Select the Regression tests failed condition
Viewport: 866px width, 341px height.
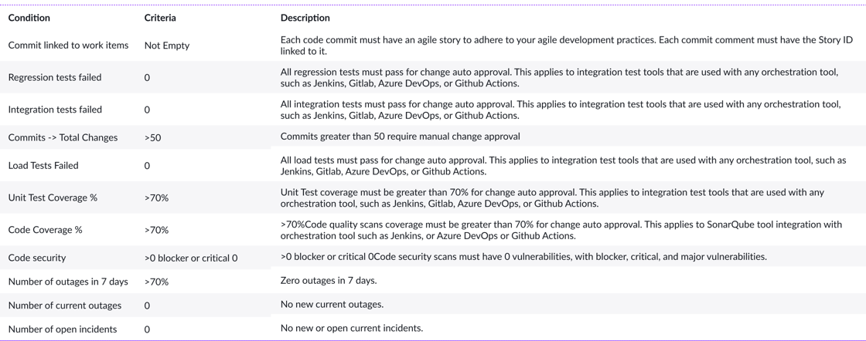55,77
